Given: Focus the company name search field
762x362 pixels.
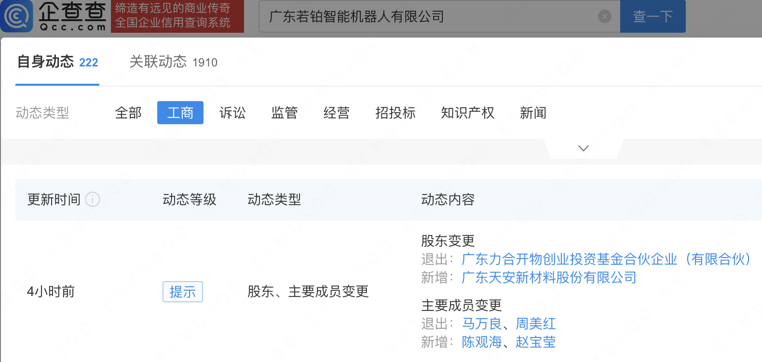Looking at the screenshot, I should pos(439,16).
